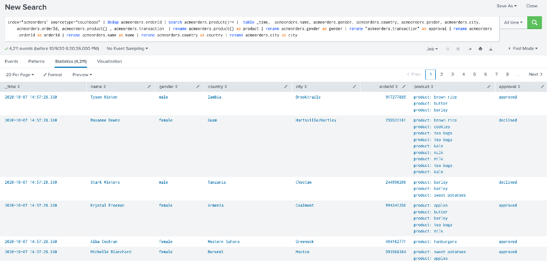Edit the product column format pencil
This screenshot has width=548, height=261.
(489, 87)
